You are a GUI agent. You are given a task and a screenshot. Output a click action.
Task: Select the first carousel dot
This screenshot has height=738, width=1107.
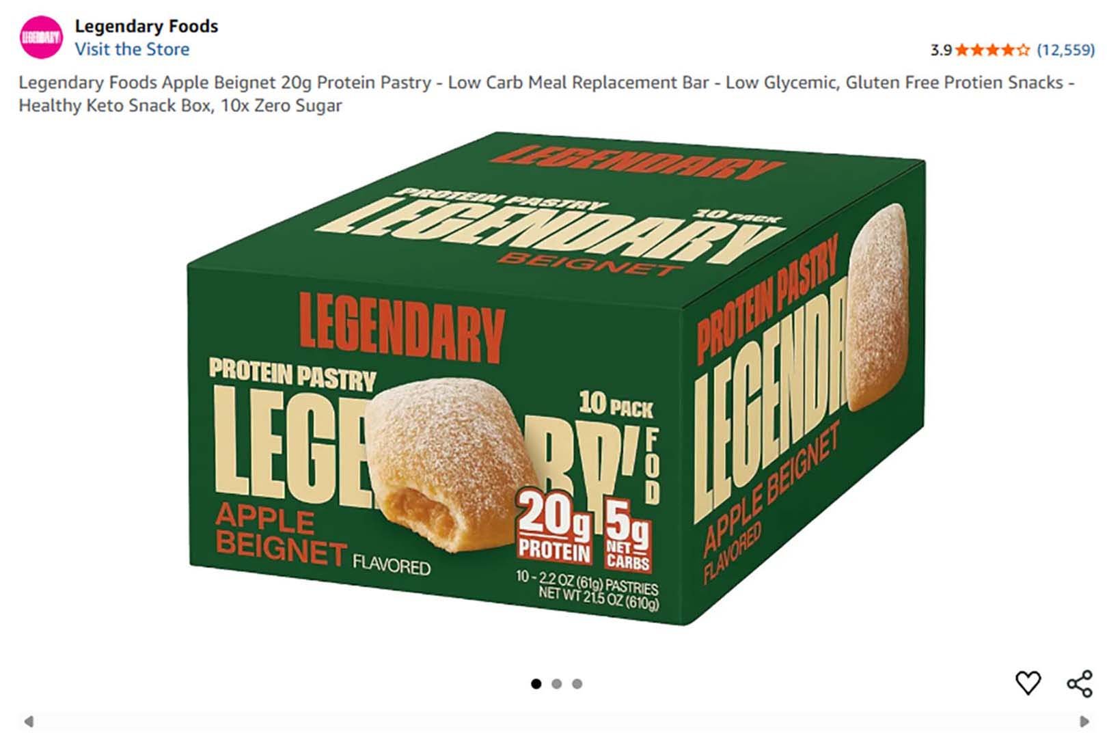coord(536,683)
